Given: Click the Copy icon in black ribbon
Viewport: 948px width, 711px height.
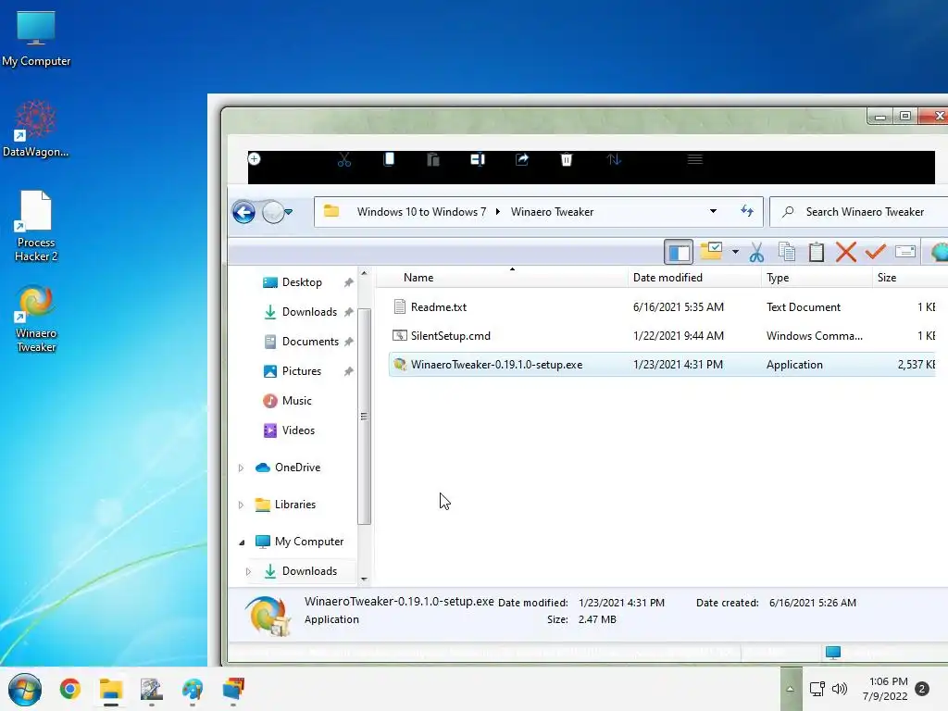Looking at the screenshot, I should 389,159.
